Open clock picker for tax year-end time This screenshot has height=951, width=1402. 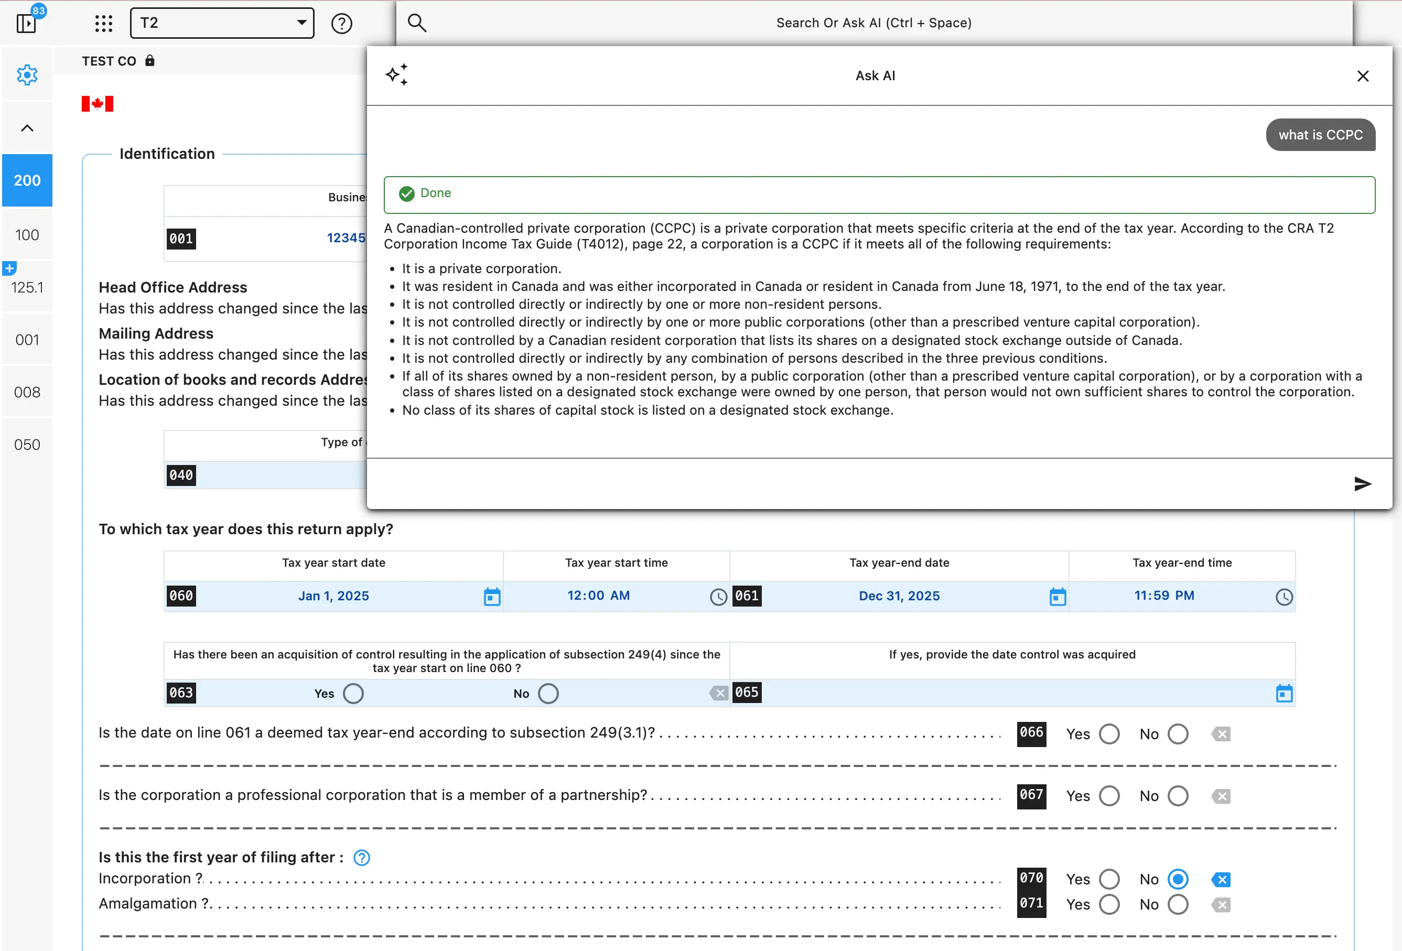tap(1285, 597)
